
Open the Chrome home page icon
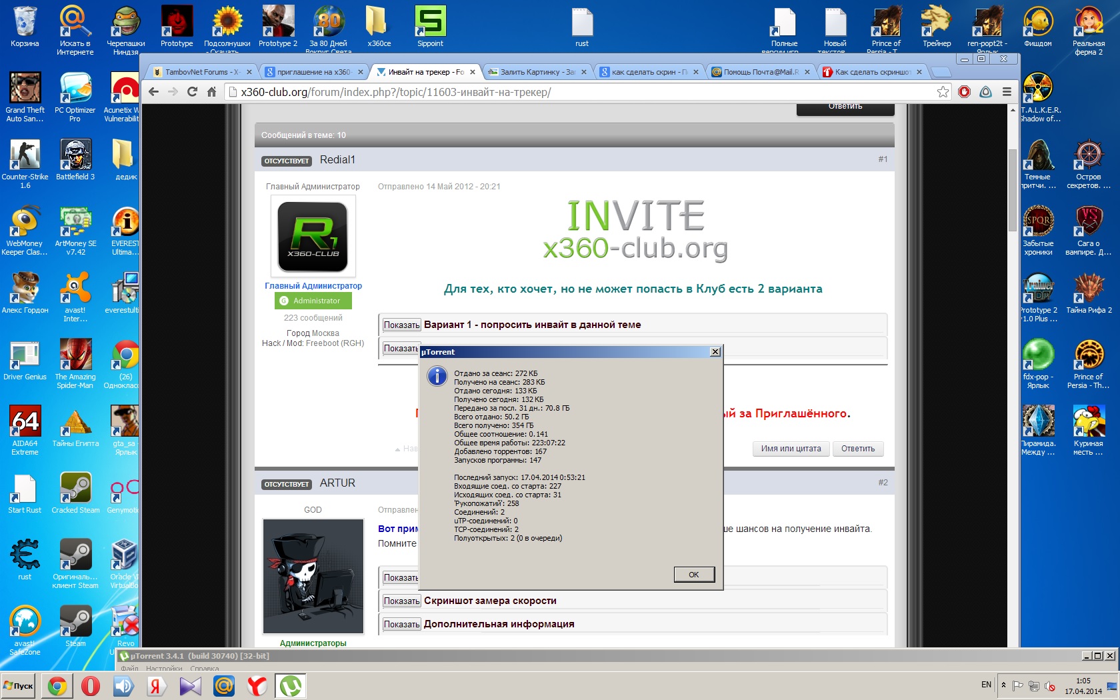[x=211, y=92]
